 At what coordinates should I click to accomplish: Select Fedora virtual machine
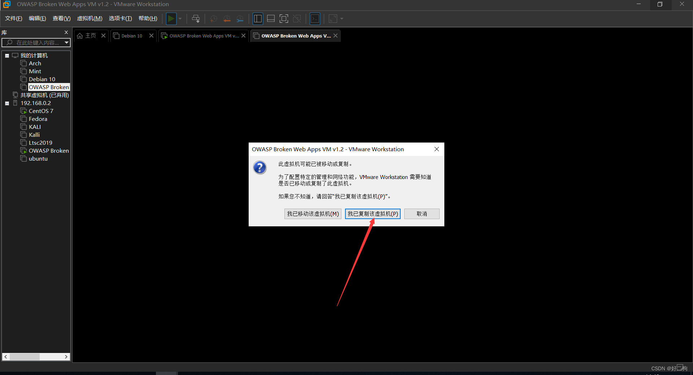pyautogui.click(x=38, y=119)
